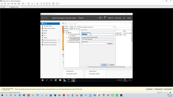Switch to the Windows Server tab
The width and height of the screenshot is (173, 97).
tap(15, 7)
